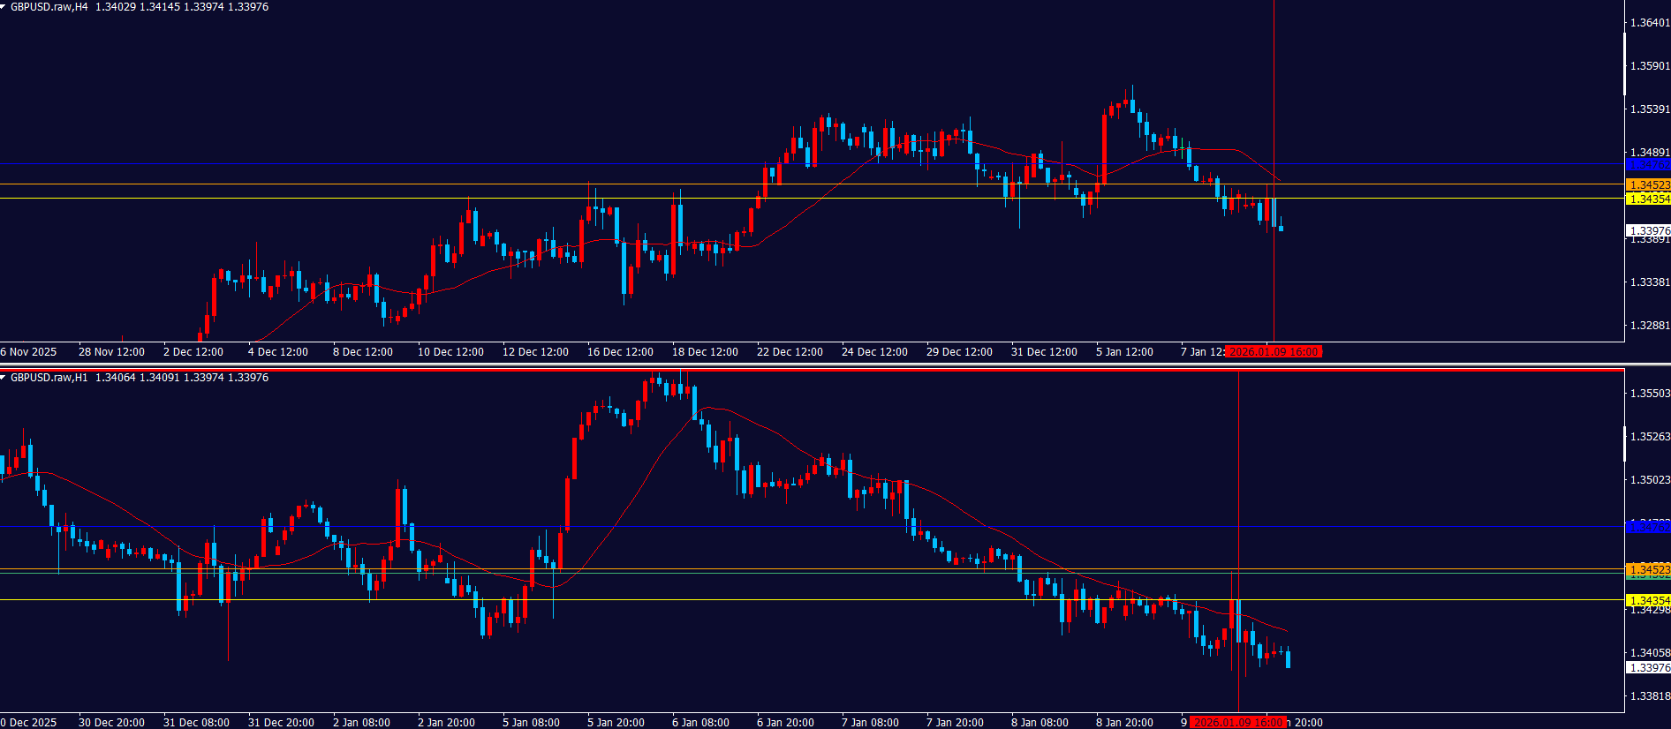
Task: Click the 22 Dec 12:00 time label
Action: [x=790, y=352]
